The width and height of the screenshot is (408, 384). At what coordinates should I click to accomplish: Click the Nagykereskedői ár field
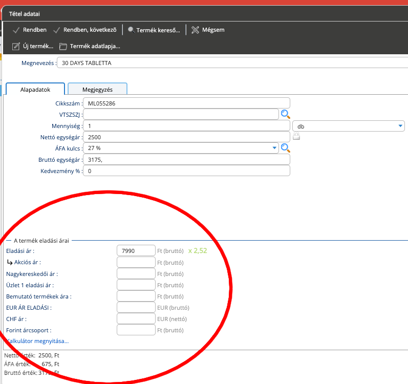136,274
